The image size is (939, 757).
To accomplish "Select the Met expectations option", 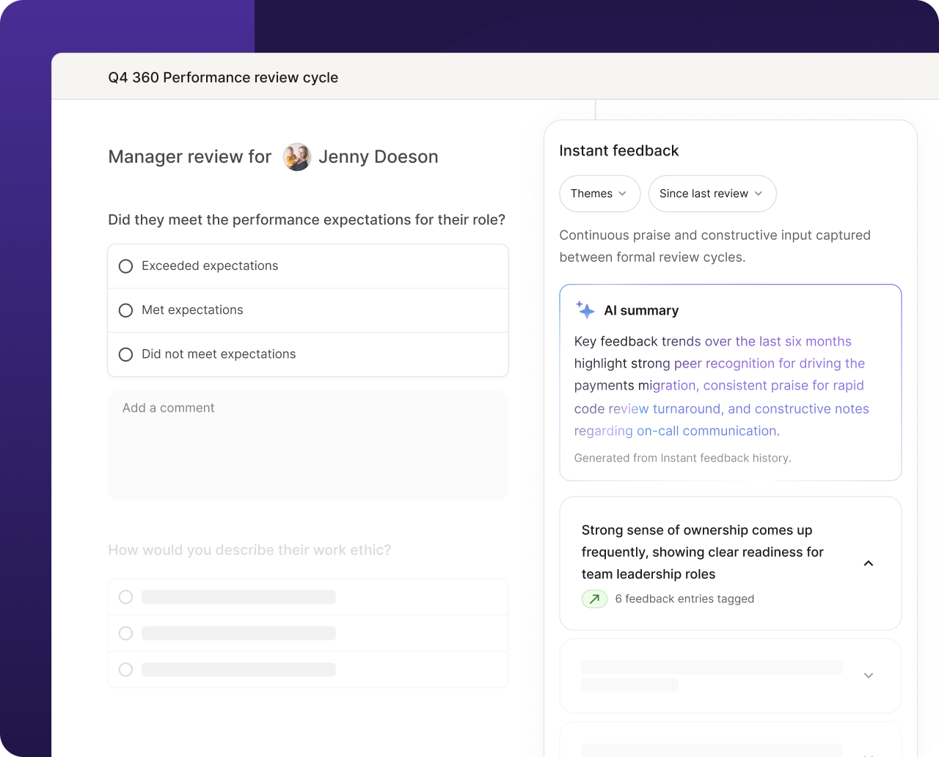I will 308,310.
